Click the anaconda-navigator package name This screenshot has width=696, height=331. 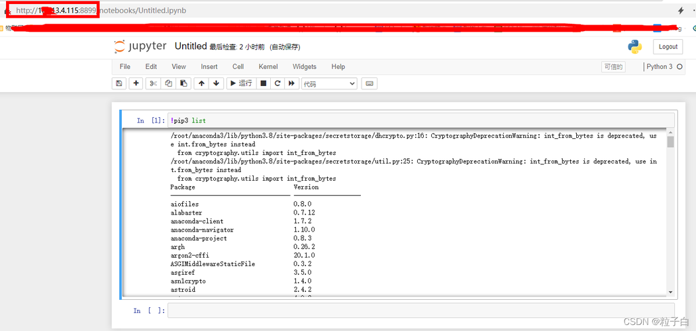click(202, 230)
